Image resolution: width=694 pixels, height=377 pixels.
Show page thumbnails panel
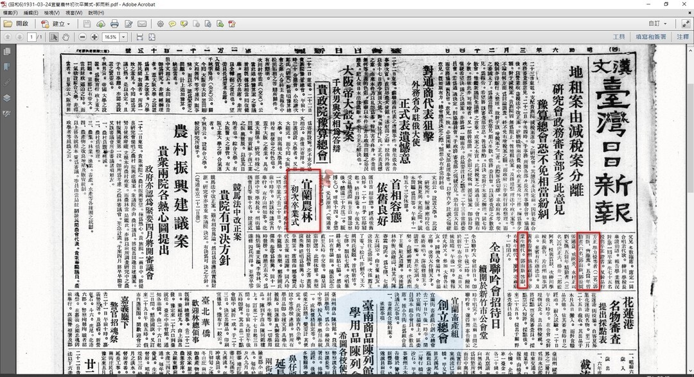click(x=6, y=52)
